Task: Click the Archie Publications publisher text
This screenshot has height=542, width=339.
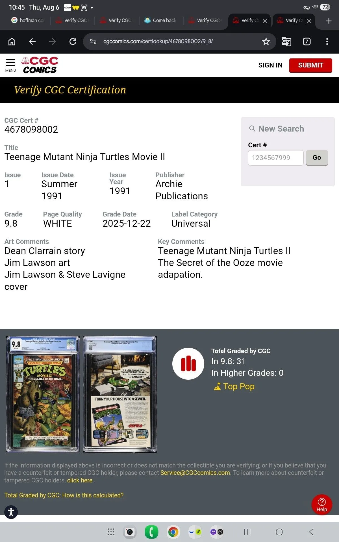Action: pyautogui.click(x=181, y=190)
